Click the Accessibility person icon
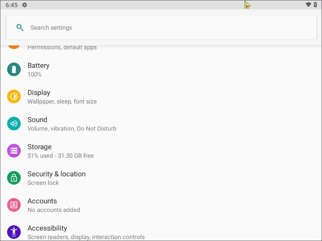The width and height of the screenshot is (322, 241). (x=14, y=232)
